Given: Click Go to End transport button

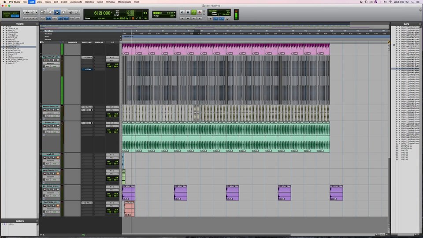Looking at the screenshot, I should pos(200,19).
